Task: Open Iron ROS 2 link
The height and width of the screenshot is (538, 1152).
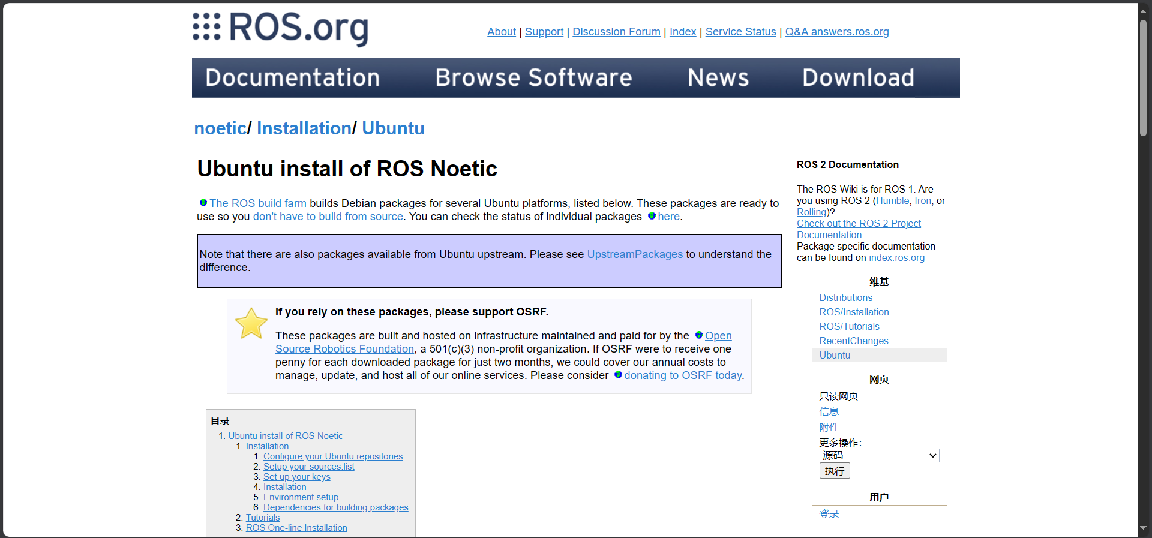Action: [x=923, y=201]
